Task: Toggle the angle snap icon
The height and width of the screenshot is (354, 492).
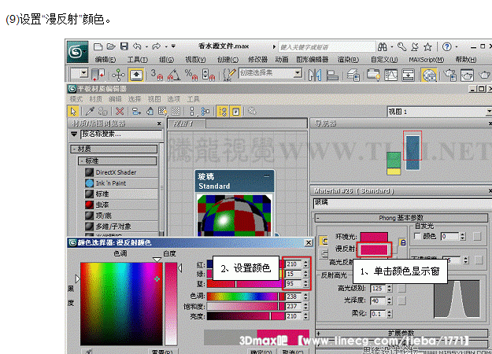Action: 174,75
